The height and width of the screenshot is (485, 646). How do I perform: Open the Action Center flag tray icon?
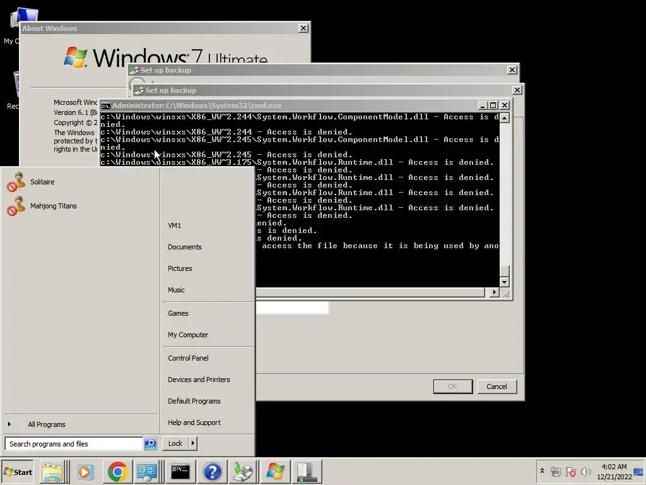[570, 472]
